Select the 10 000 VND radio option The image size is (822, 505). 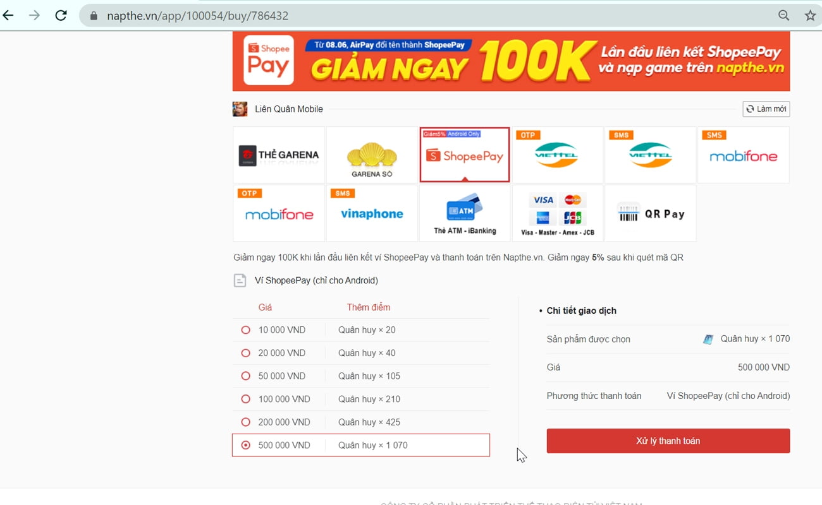(246, 330)
